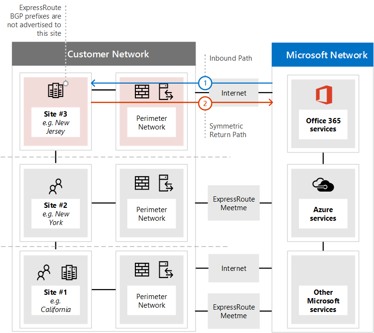This screenshot has height=333, width=374.
Task: Click the Site #1 e.g. California label
Action: click(x=55, y=301)
